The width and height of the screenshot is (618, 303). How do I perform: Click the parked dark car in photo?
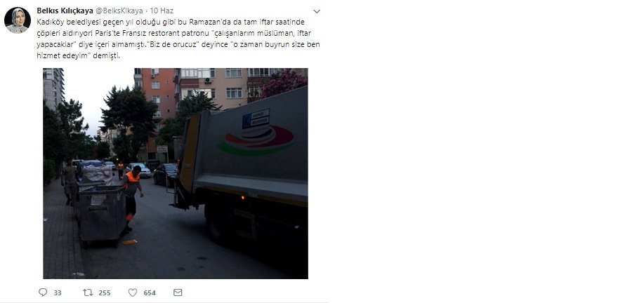[165, 175]
